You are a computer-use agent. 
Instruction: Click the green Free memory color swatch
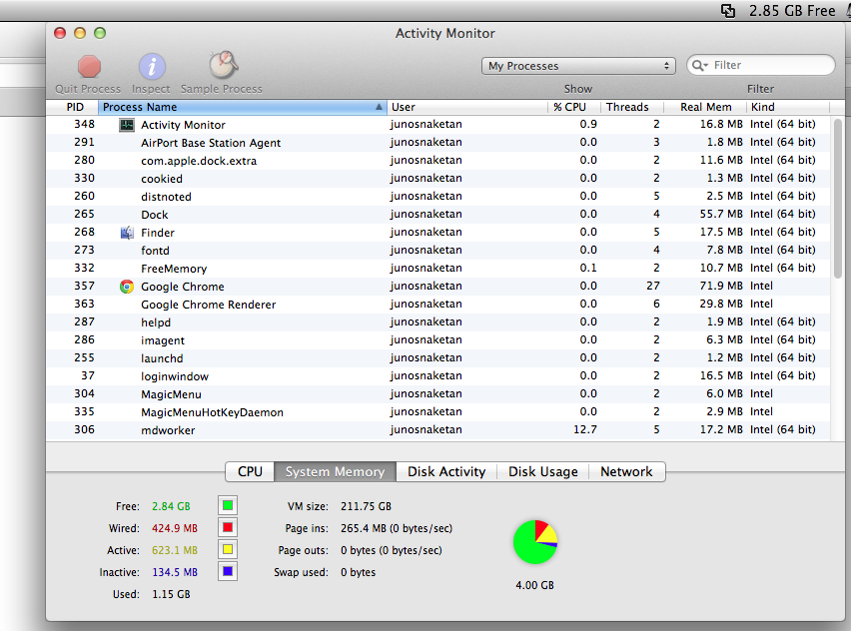[x=228, y=505]
